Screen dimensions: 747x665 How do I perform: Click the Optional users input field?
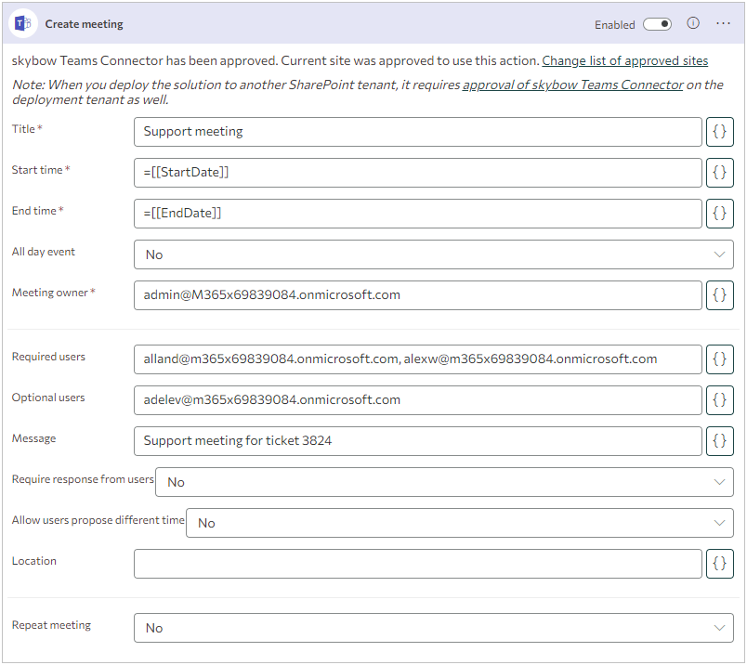coord(417,400)
